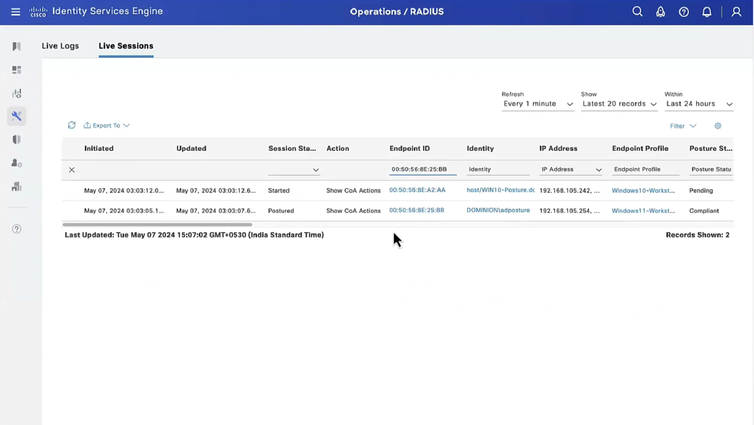Image resolution: width=754 pixels, height=425 pixels.
Task: Open the Export To dropdown
Action: 107,126
